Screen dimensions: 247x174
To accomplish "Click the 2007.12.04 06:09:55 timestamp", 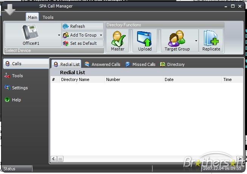I will [222, 168].
